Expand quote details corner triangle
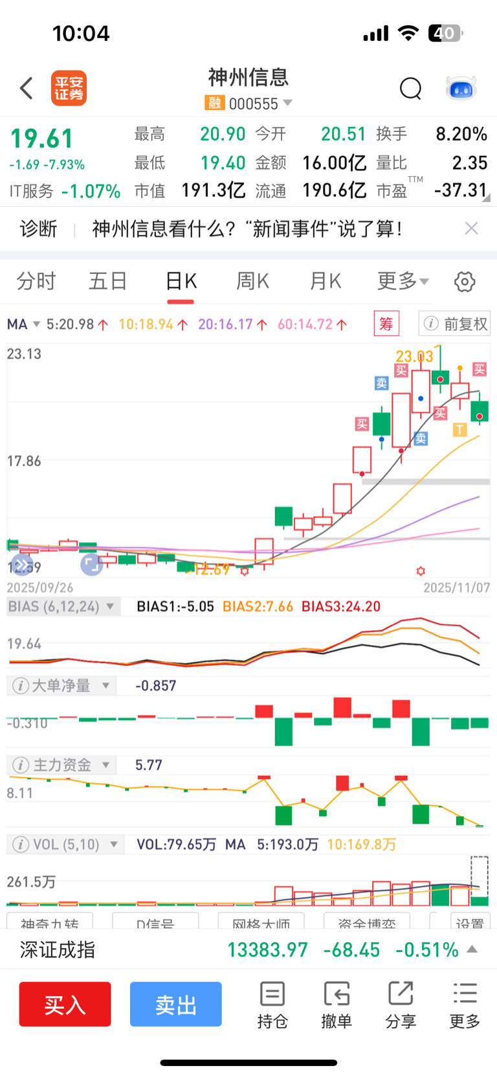Image resolution: width=497 pixels, height=1077 pixels. pos(486,198)
